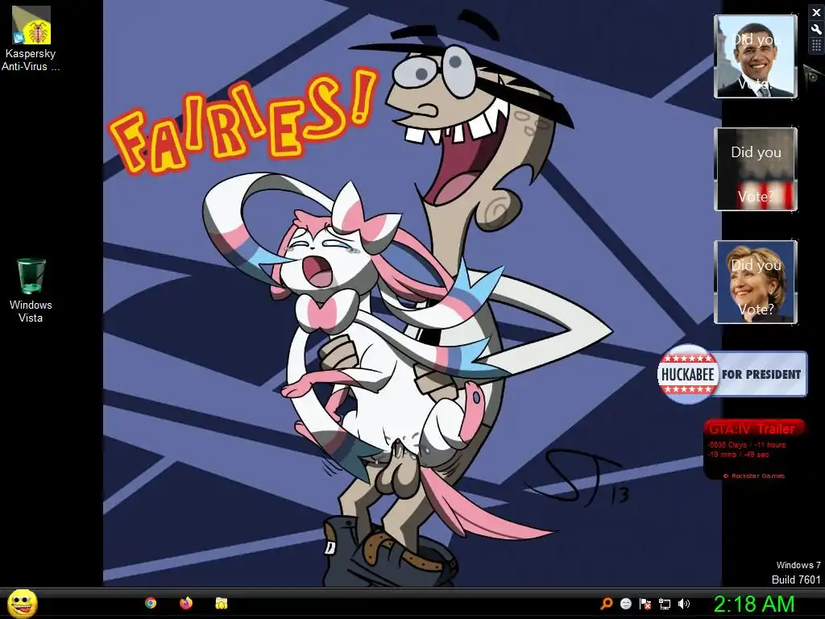825x619 pixels.
Task: Click the gadget drag handle grip icon
Action: tap(816, 46)
